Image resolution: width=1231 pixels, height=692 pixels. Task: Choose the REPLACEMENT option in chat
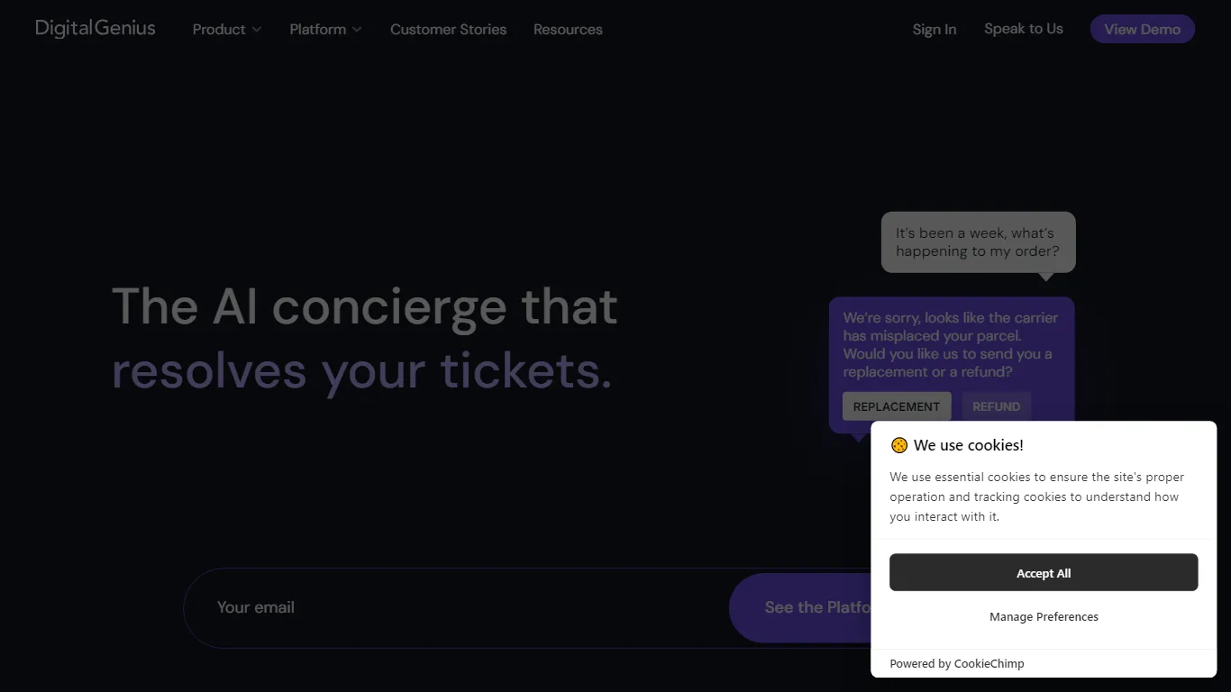tap(896, 406)
